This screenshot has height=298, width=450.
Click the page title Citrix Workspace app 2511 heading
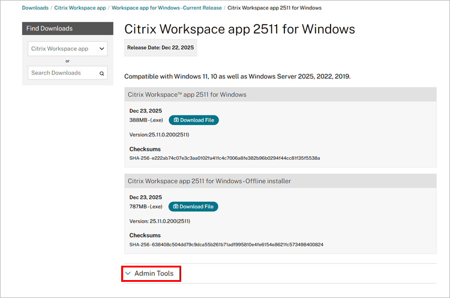click(x=239, y=29)
